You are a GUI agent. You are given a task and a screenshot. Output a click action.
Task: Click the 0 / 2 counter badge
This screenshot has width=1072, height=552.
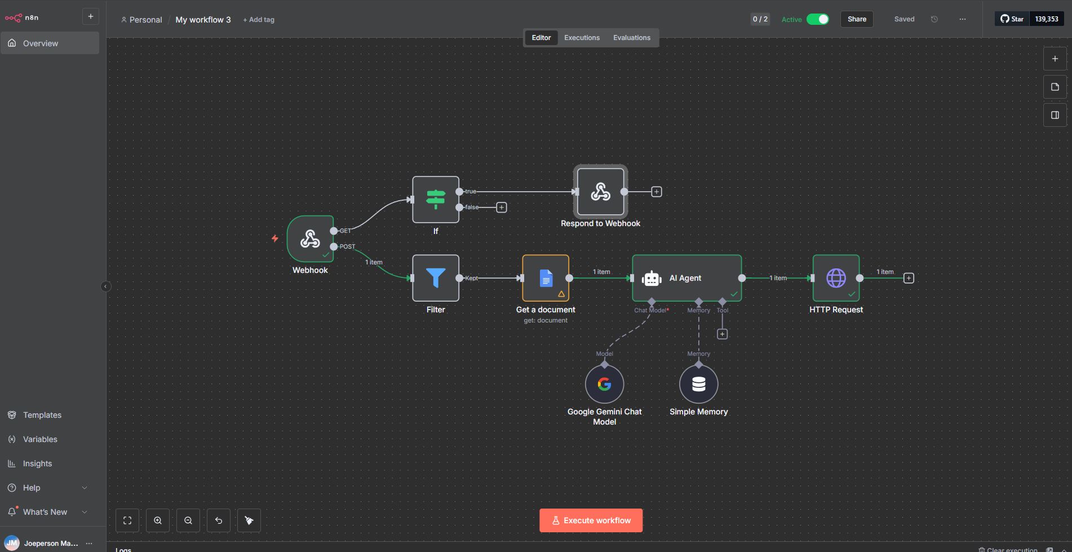tap(760, 19)
